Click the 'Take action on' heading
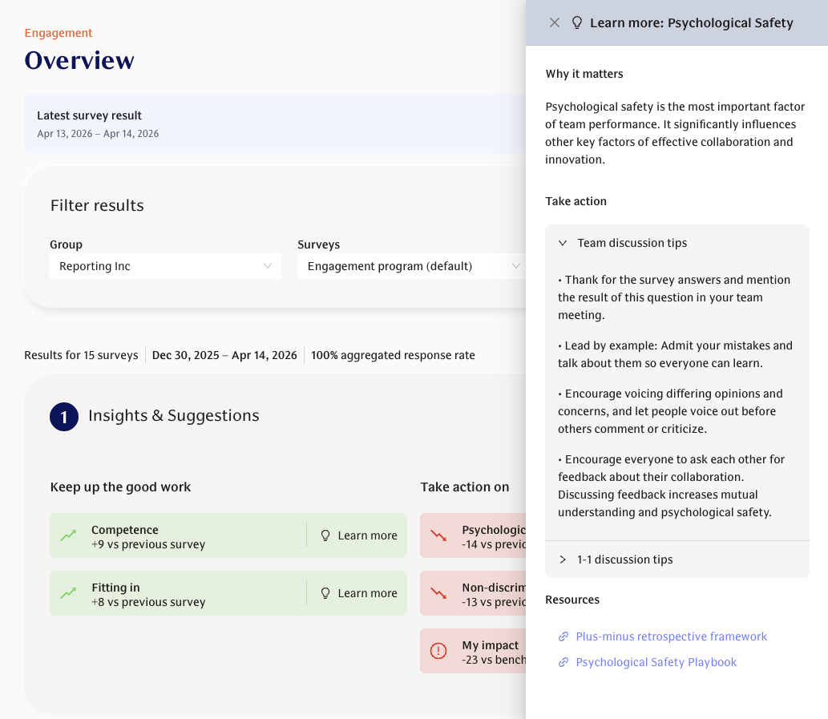 465,487
